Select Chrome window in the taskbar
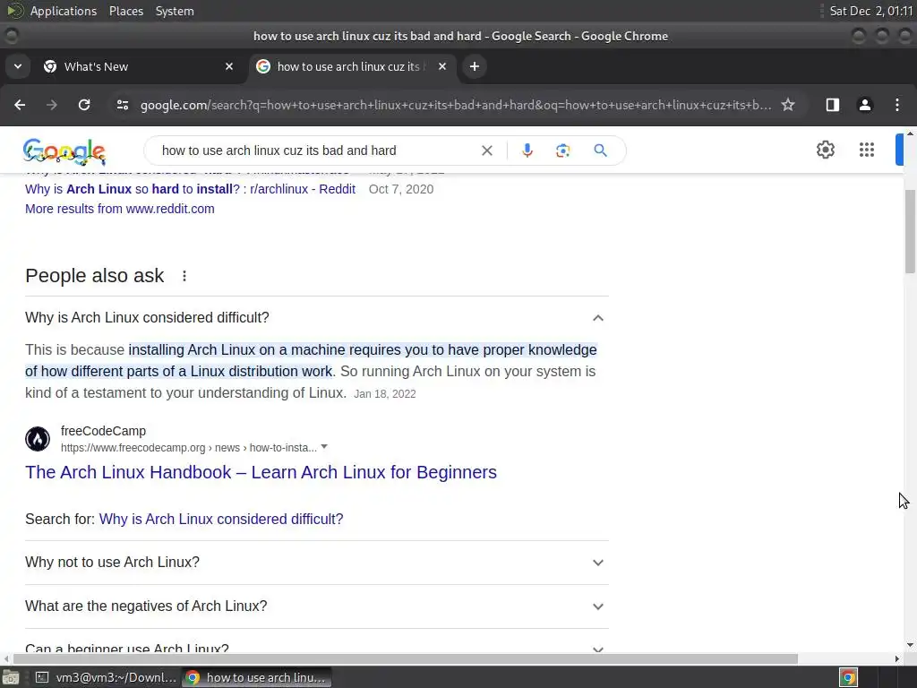 pyautogui.click(x=257, y=677)
